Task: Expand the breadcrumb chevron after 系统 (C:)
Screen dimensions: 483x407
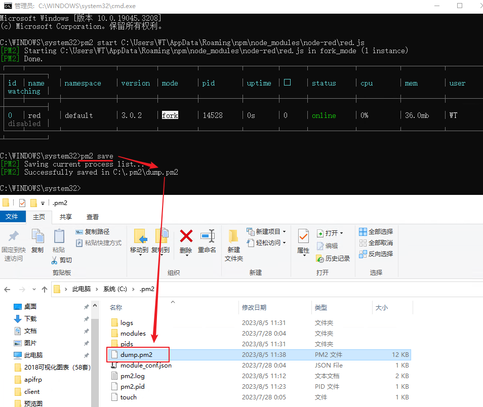Action: click(x=133, y=289)
